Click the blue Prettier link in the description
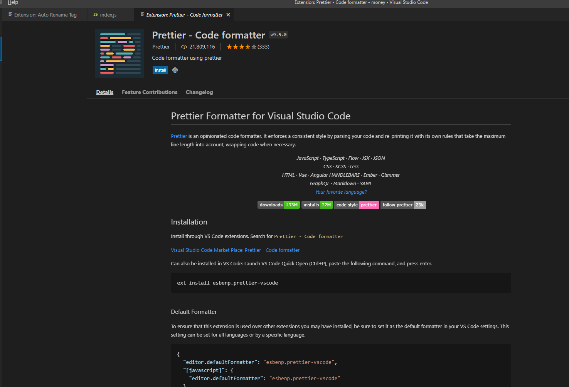 [179, 136]
